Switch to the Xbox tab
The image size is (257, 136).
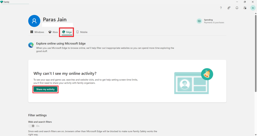(53, 32)
